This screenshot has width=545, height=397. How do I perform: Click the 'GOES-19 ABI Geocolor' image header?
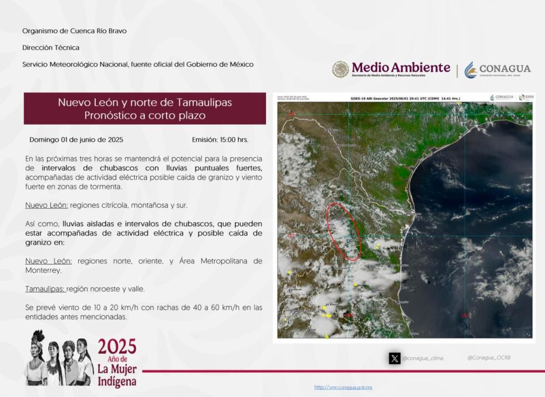pos(405,99)
